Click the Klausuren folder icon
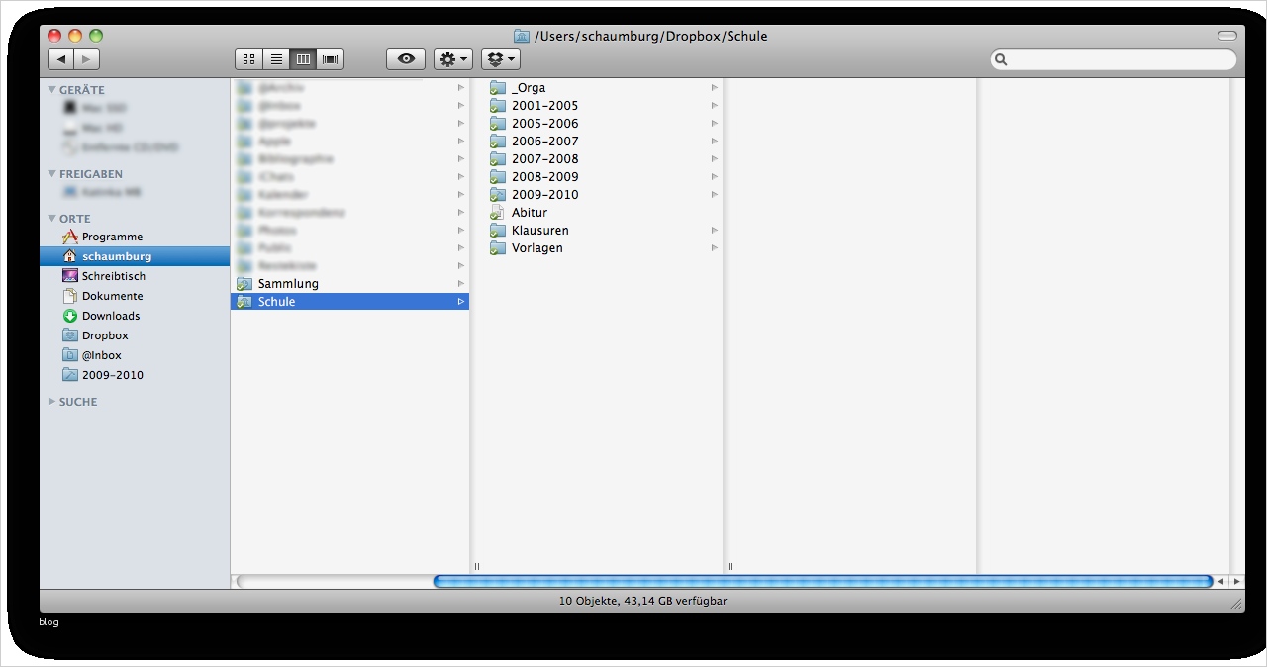This screenshot has height=667, width=1267. tap(498, 231)
